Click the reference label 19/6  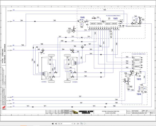coord(82,17)
